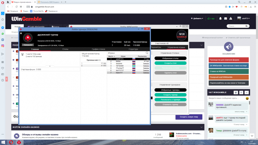The height and width of the screenshot is (145, 258).
Task: Open the График стеков tab
Action: [98, 49]
